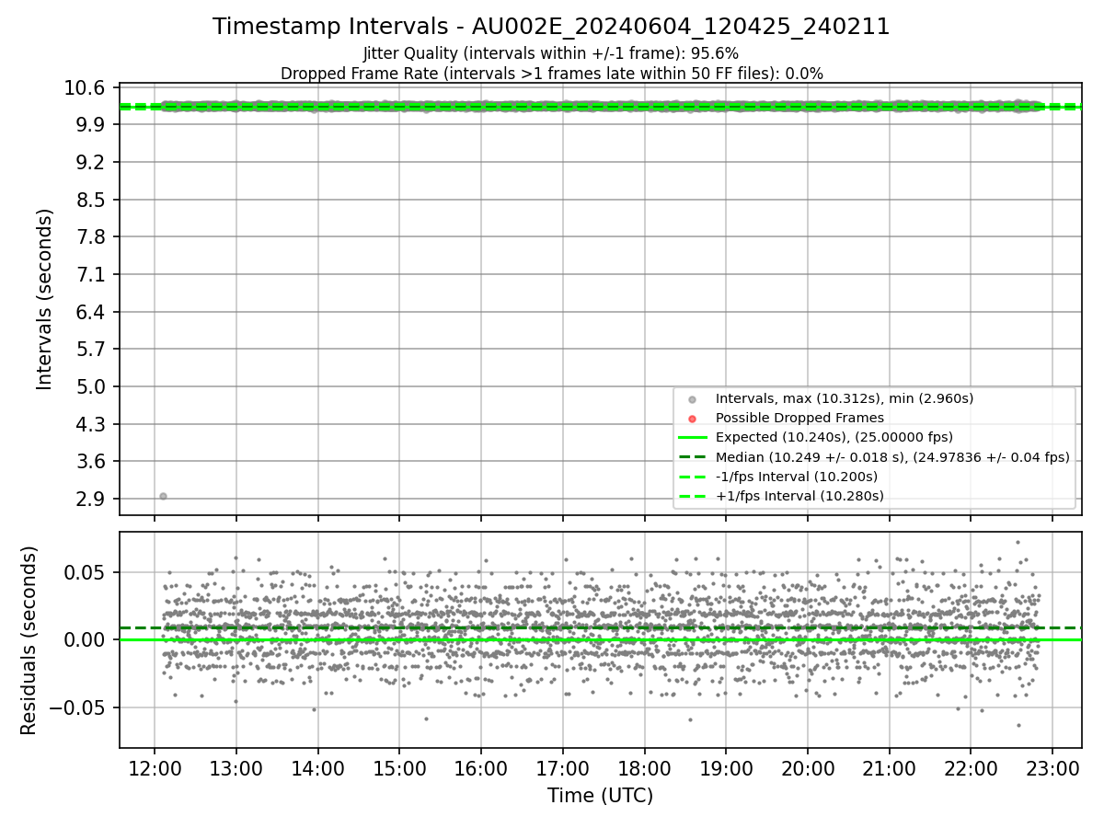
Task: Click the 23:00 tick label on the time axis
Action: click(1053, 768)
